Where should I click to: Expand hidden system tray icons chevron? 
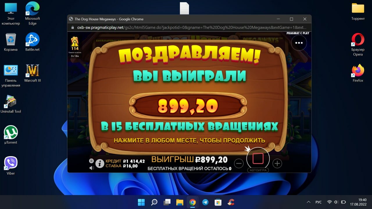309,202
